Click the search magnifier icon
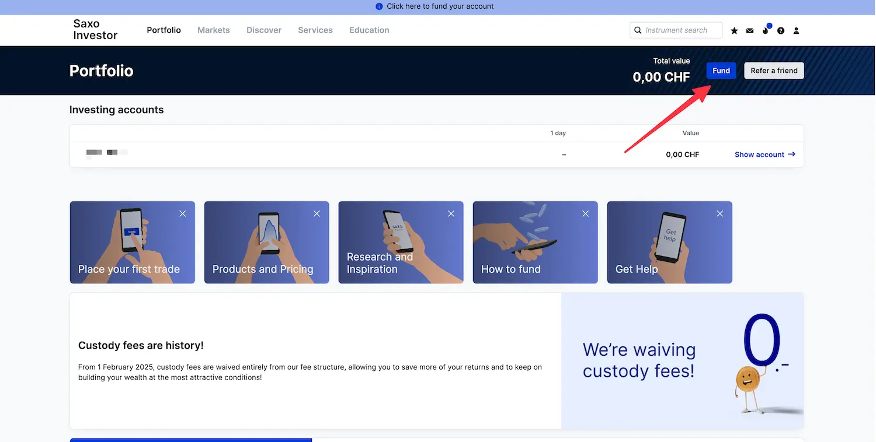 638,30
